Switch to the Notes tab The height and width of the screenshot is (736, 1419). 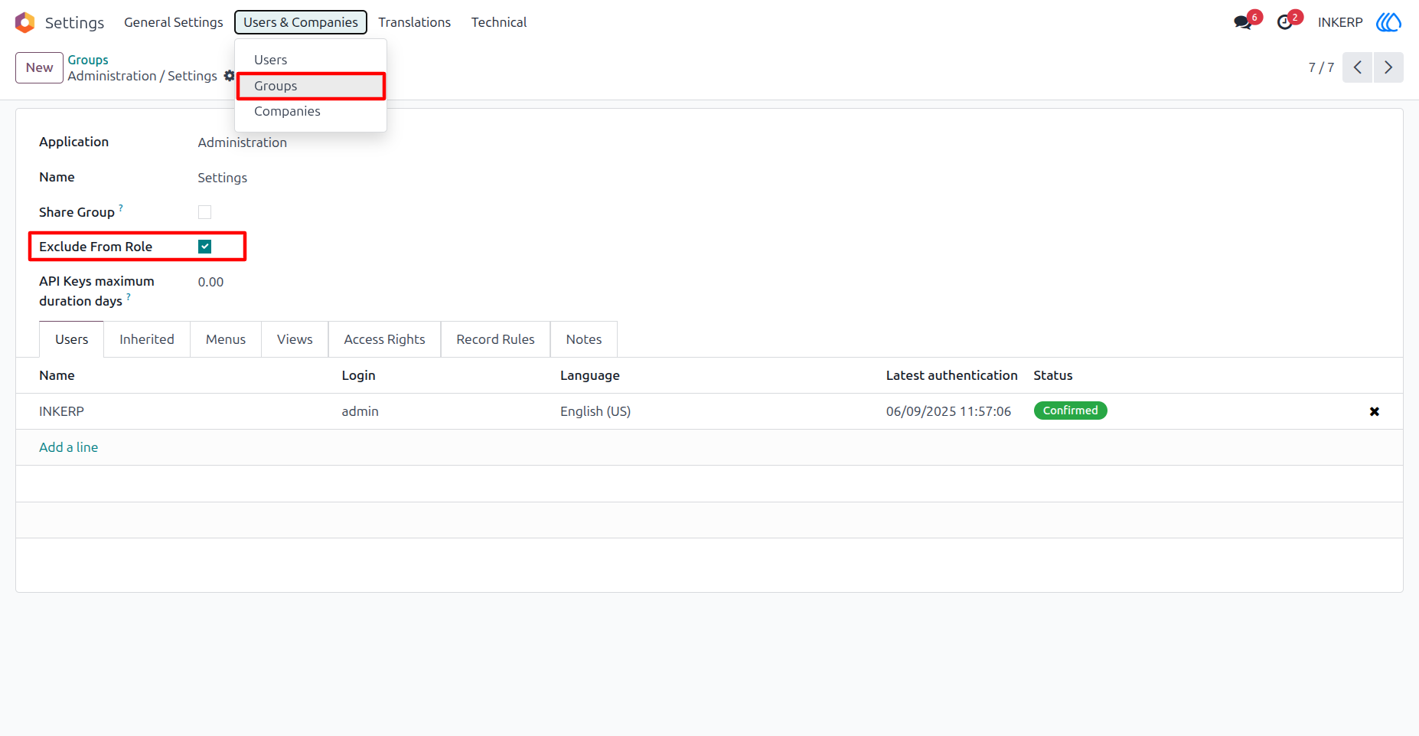click(584, 339)
